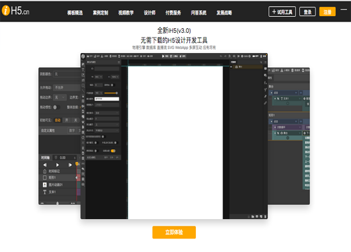Click the iH5 logo icon in editor toolbar
The width and height of the screenshot is (351, 252).
83,56
